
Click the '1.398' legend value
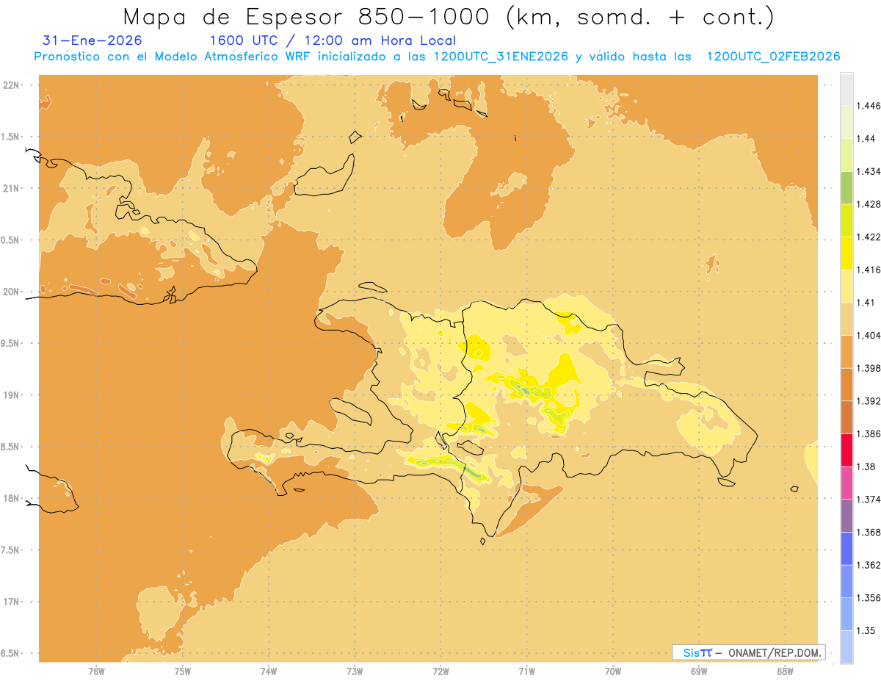click(x=869, y=368)
